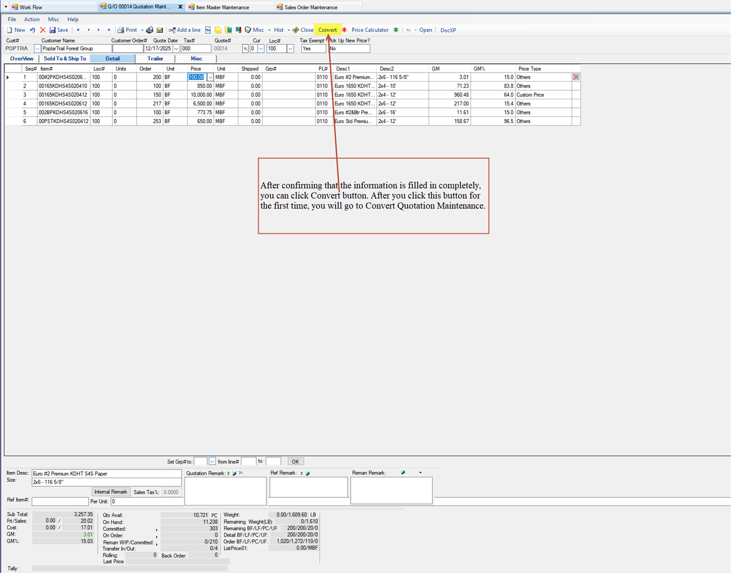Viewport: 731px width, 573px height.
Task: Click the green asterisk icon after Price Calculator
Action: (x=396, y=30)
